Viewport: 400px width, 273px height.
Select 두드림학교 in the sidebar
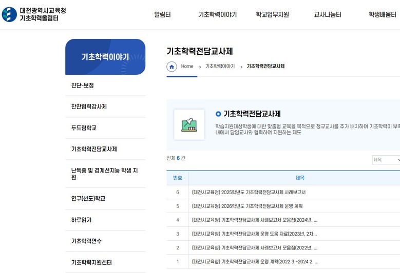84,128
